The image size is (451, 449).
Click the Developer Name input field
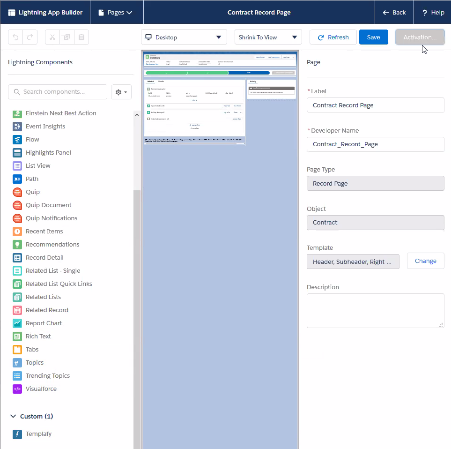coord(375,144)
